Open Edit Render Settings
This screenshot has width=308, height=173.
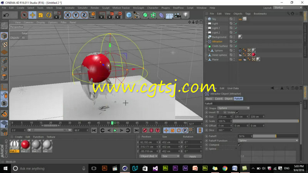(x=118, y=15)
